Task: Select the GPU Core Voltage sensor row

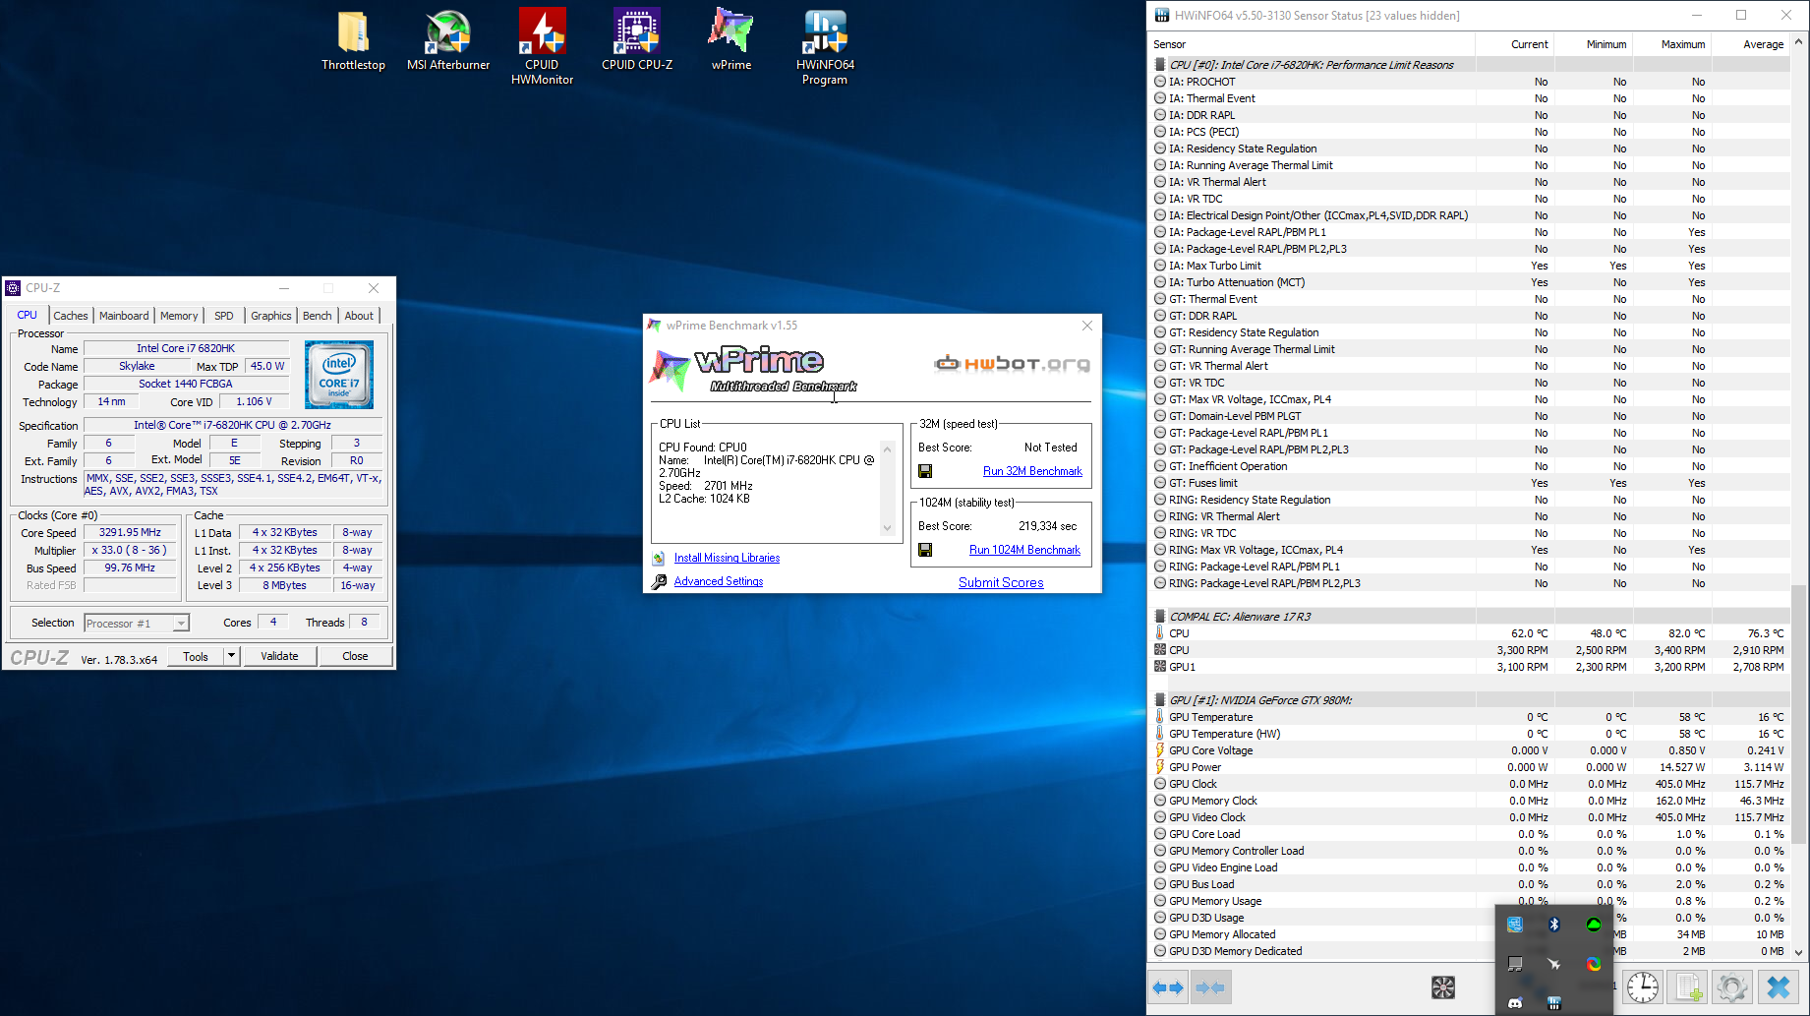Action: 1471,750
